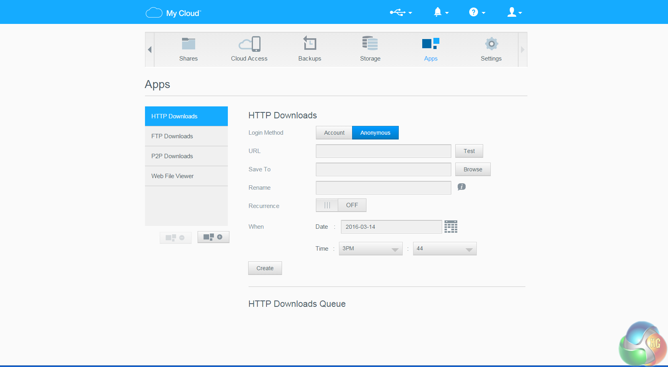This screenshot has width=668, height=367.
Task: Click the calendar date picker icon
Action: click(x=451, y=226)
